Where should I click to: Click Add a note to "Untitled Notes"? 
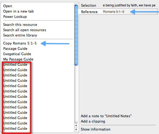(x=106, y=116)
